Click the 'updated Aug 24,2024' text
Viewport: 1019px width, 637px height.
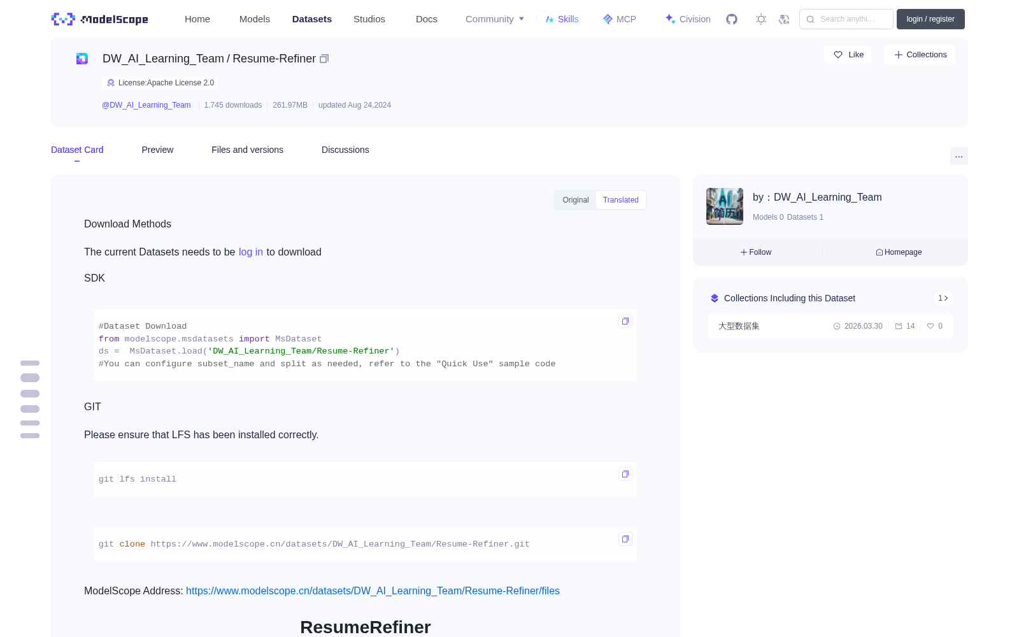(355, 105)
